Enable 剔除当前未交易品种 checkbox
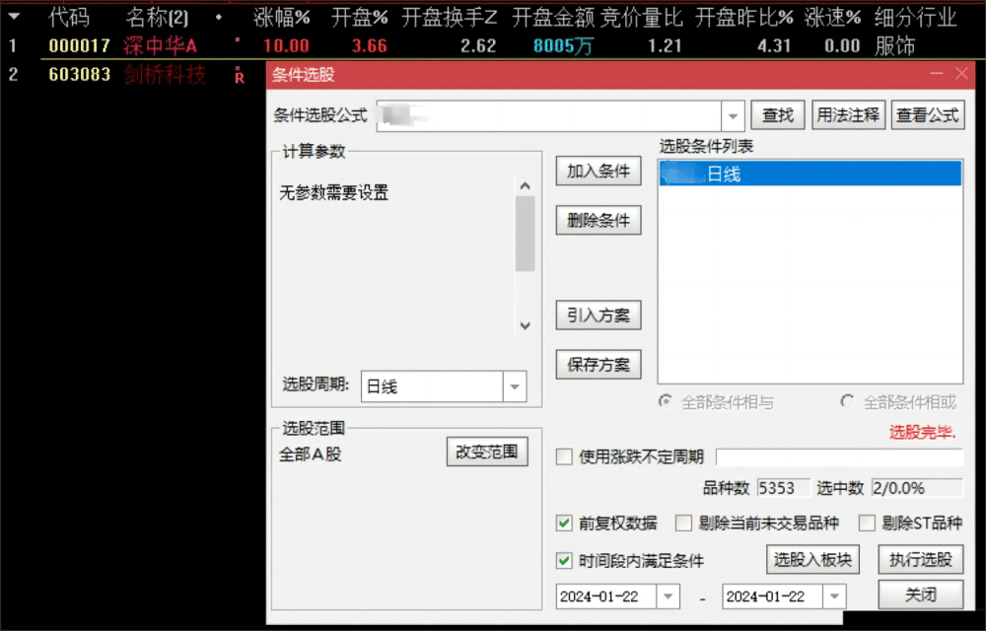 point(683,523)
